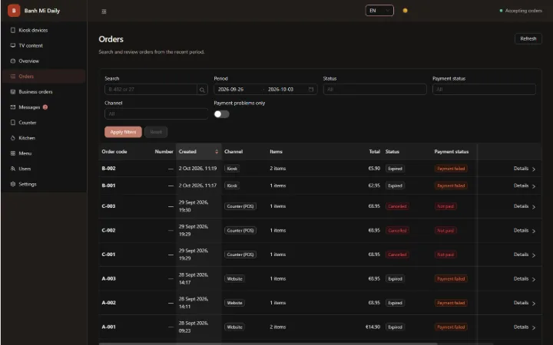The height and width of the screenshot is (345, 553).
Task: Click the Accepting orders status text
Action: pyautogui.click(x=523, y=11)
